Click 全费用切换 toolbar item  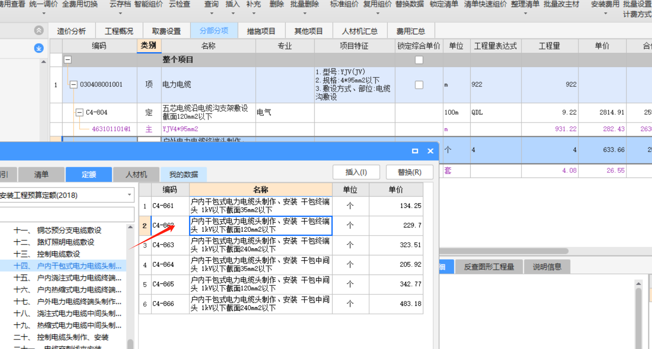[x=80, y=4]
